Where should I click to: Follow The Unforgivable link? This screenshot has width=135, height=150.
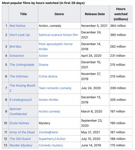point(22,65)
